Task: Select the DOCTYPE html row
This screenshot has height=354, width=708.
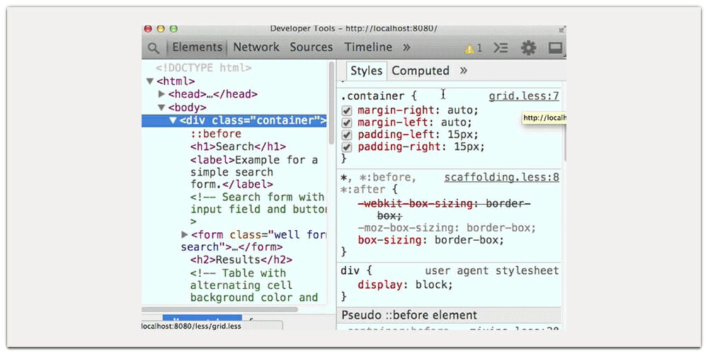Action: 204,68
